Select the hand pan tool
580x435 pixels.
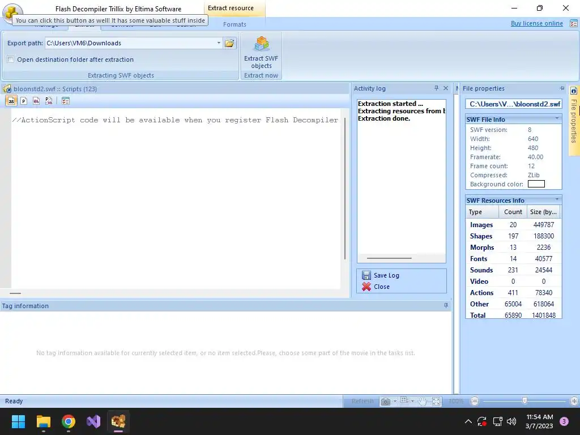click(423, 402)
